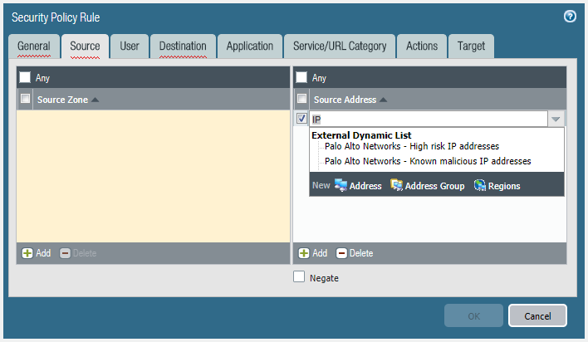Create a new Regions entry via its icon
Screen dimensions: 588x342
point(480,185)
